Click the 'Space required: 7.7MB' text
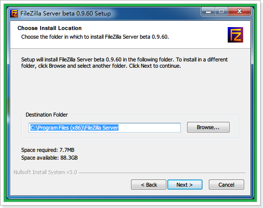 point(48,150)
